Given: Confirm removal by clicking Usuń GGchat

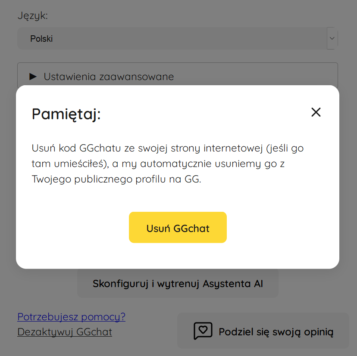Looking at the screenshot, I should (x=178, y=227).
